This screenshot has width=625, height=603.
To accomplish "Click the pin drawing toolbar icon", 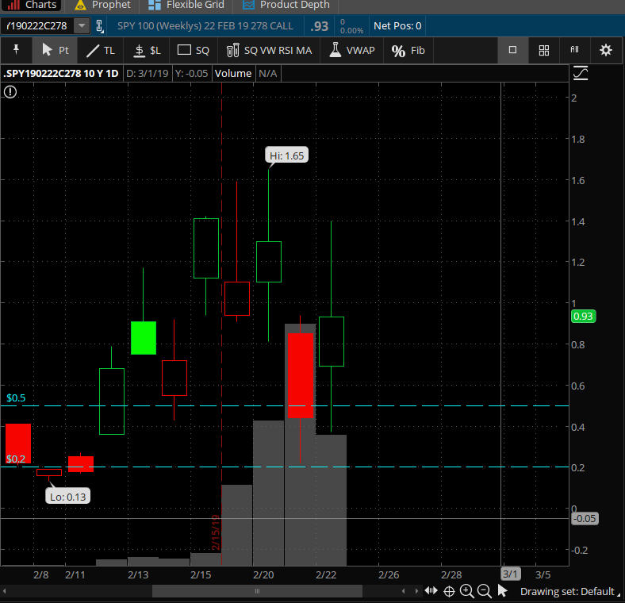I will (16, 50).
